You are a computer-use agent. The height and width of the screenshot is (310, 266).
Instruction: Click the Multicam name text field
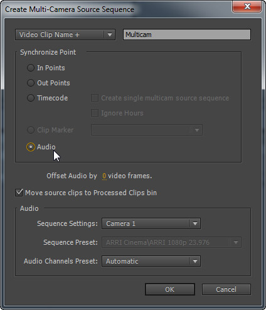pyautogui.click(x=187, y=35)
